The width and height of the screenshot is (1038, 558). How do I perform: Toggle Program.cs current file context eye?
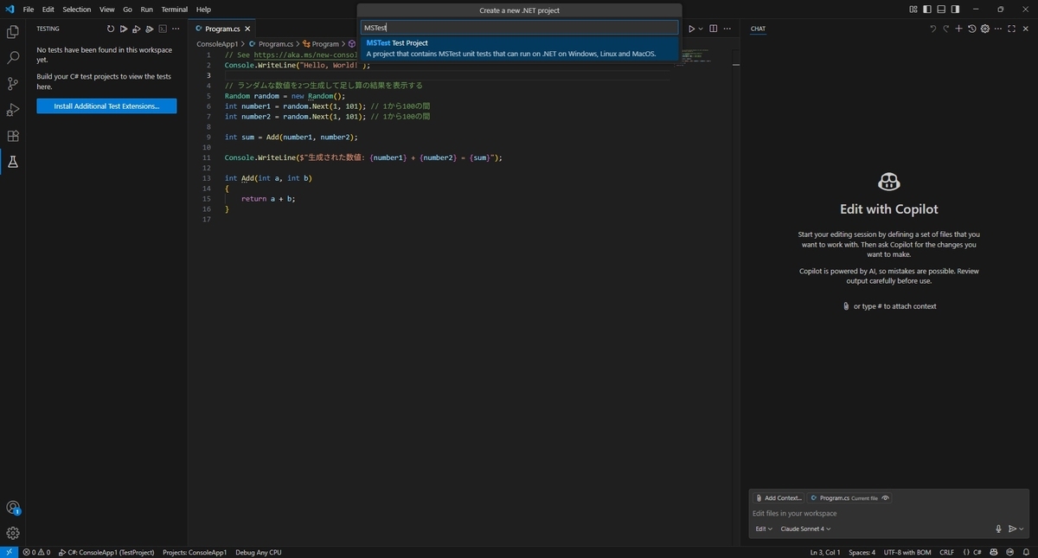(886, 498)
